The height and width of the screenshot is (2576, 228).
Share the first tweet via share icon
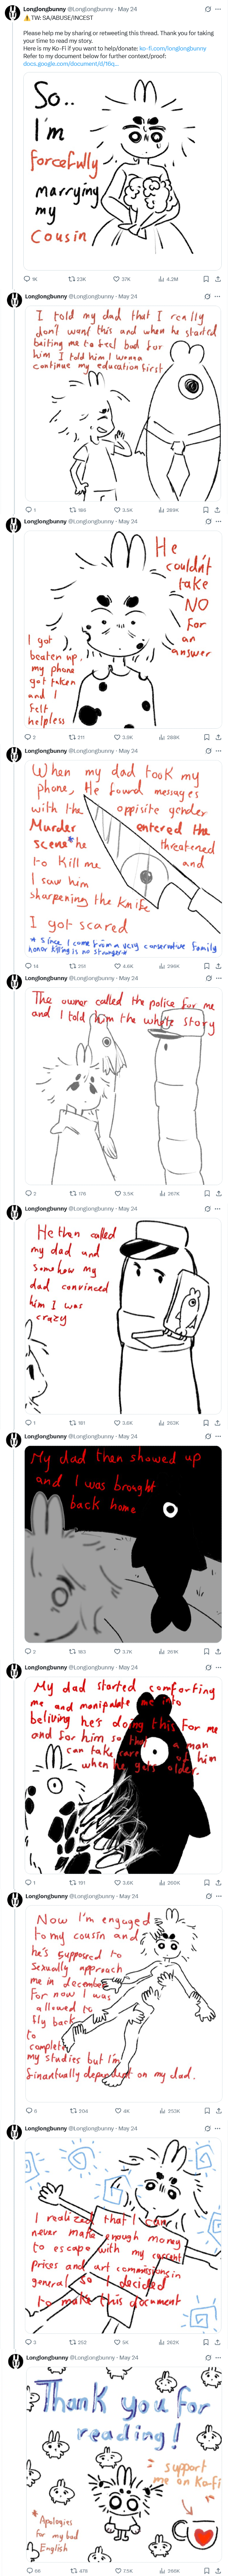pyautogui.click(x=218, y=279)
